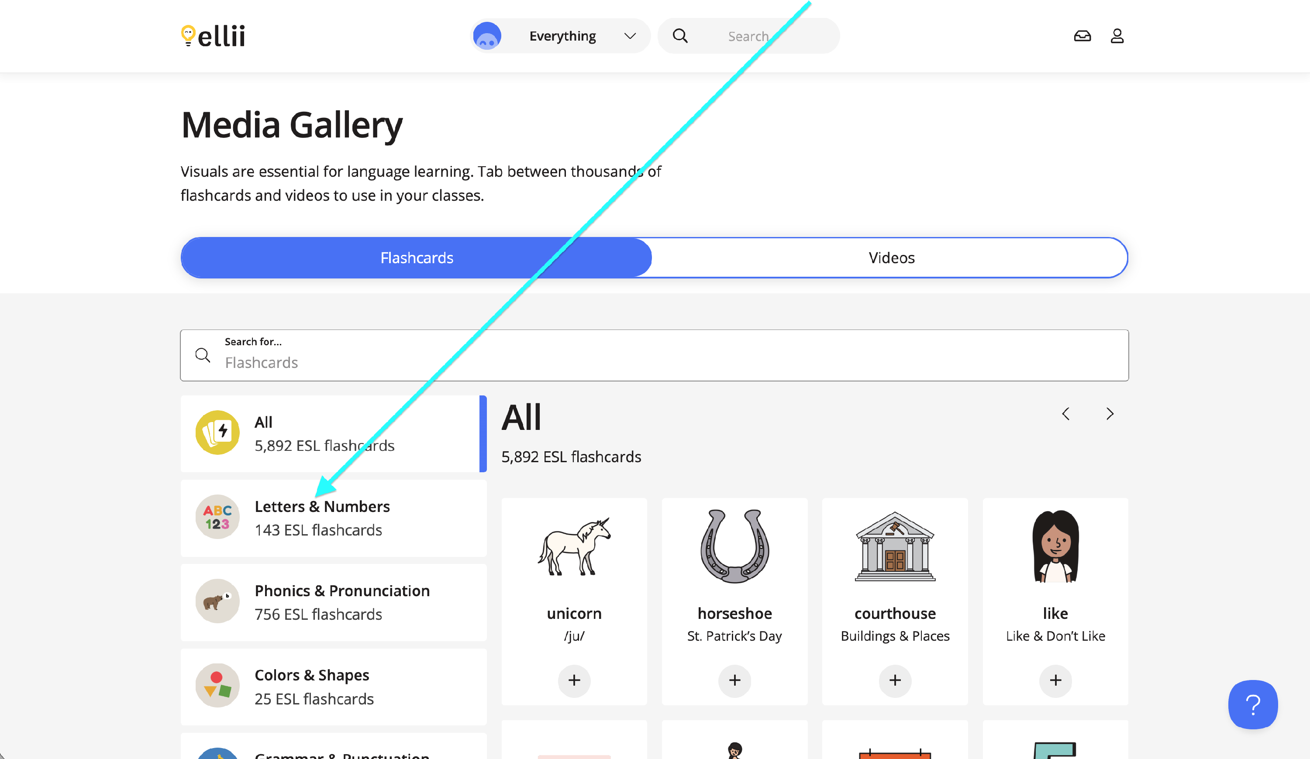The image size is (1310, 759).
Task: Click the Search for Flashcards field
Action: pos(654,356)
